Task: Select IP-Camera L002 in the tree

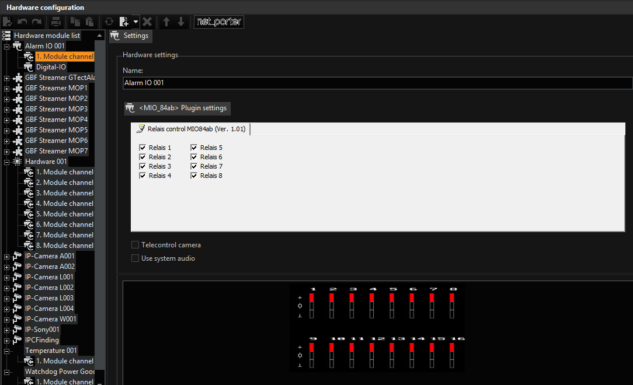Action: (49, 288)
